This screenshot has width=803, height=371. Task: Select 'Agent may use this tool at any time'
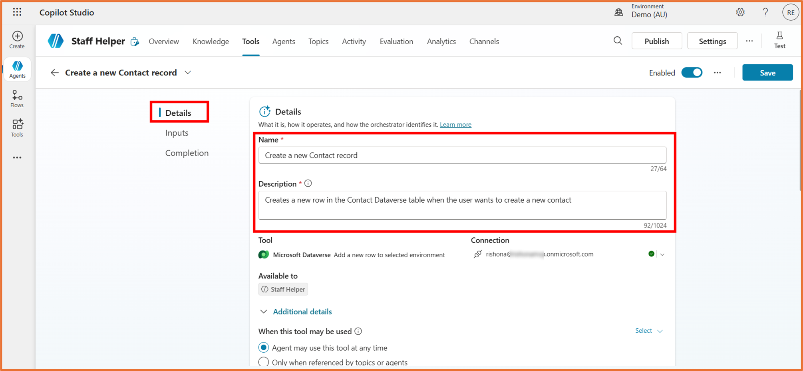coord(264,348)
